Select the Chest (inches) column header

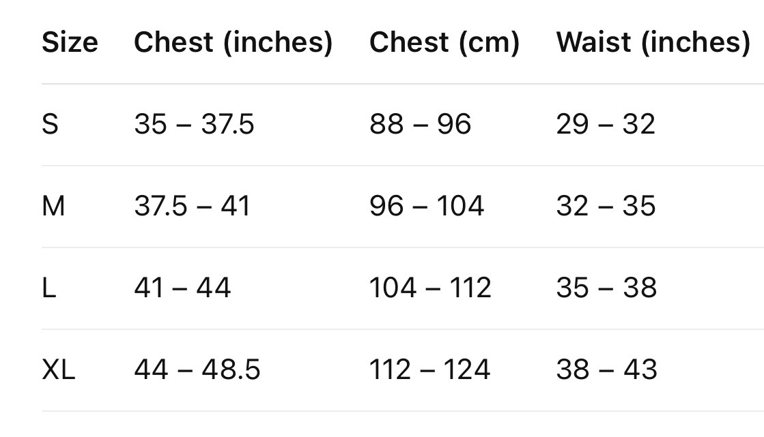coord(233,42)
